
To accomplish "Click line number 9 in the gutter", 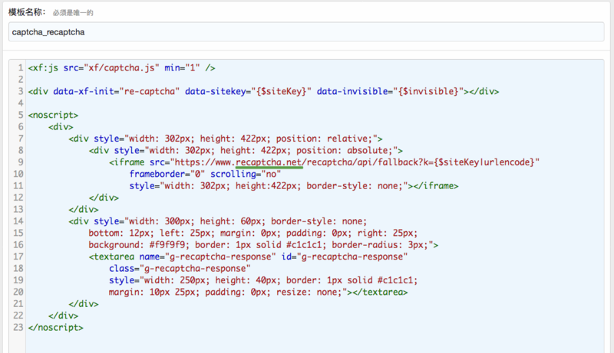I will (x=21, y=162).
